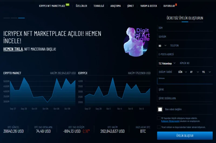
Task: Open ICRYPEX NFT Marketplace menu item
Action: click(52, 6)
